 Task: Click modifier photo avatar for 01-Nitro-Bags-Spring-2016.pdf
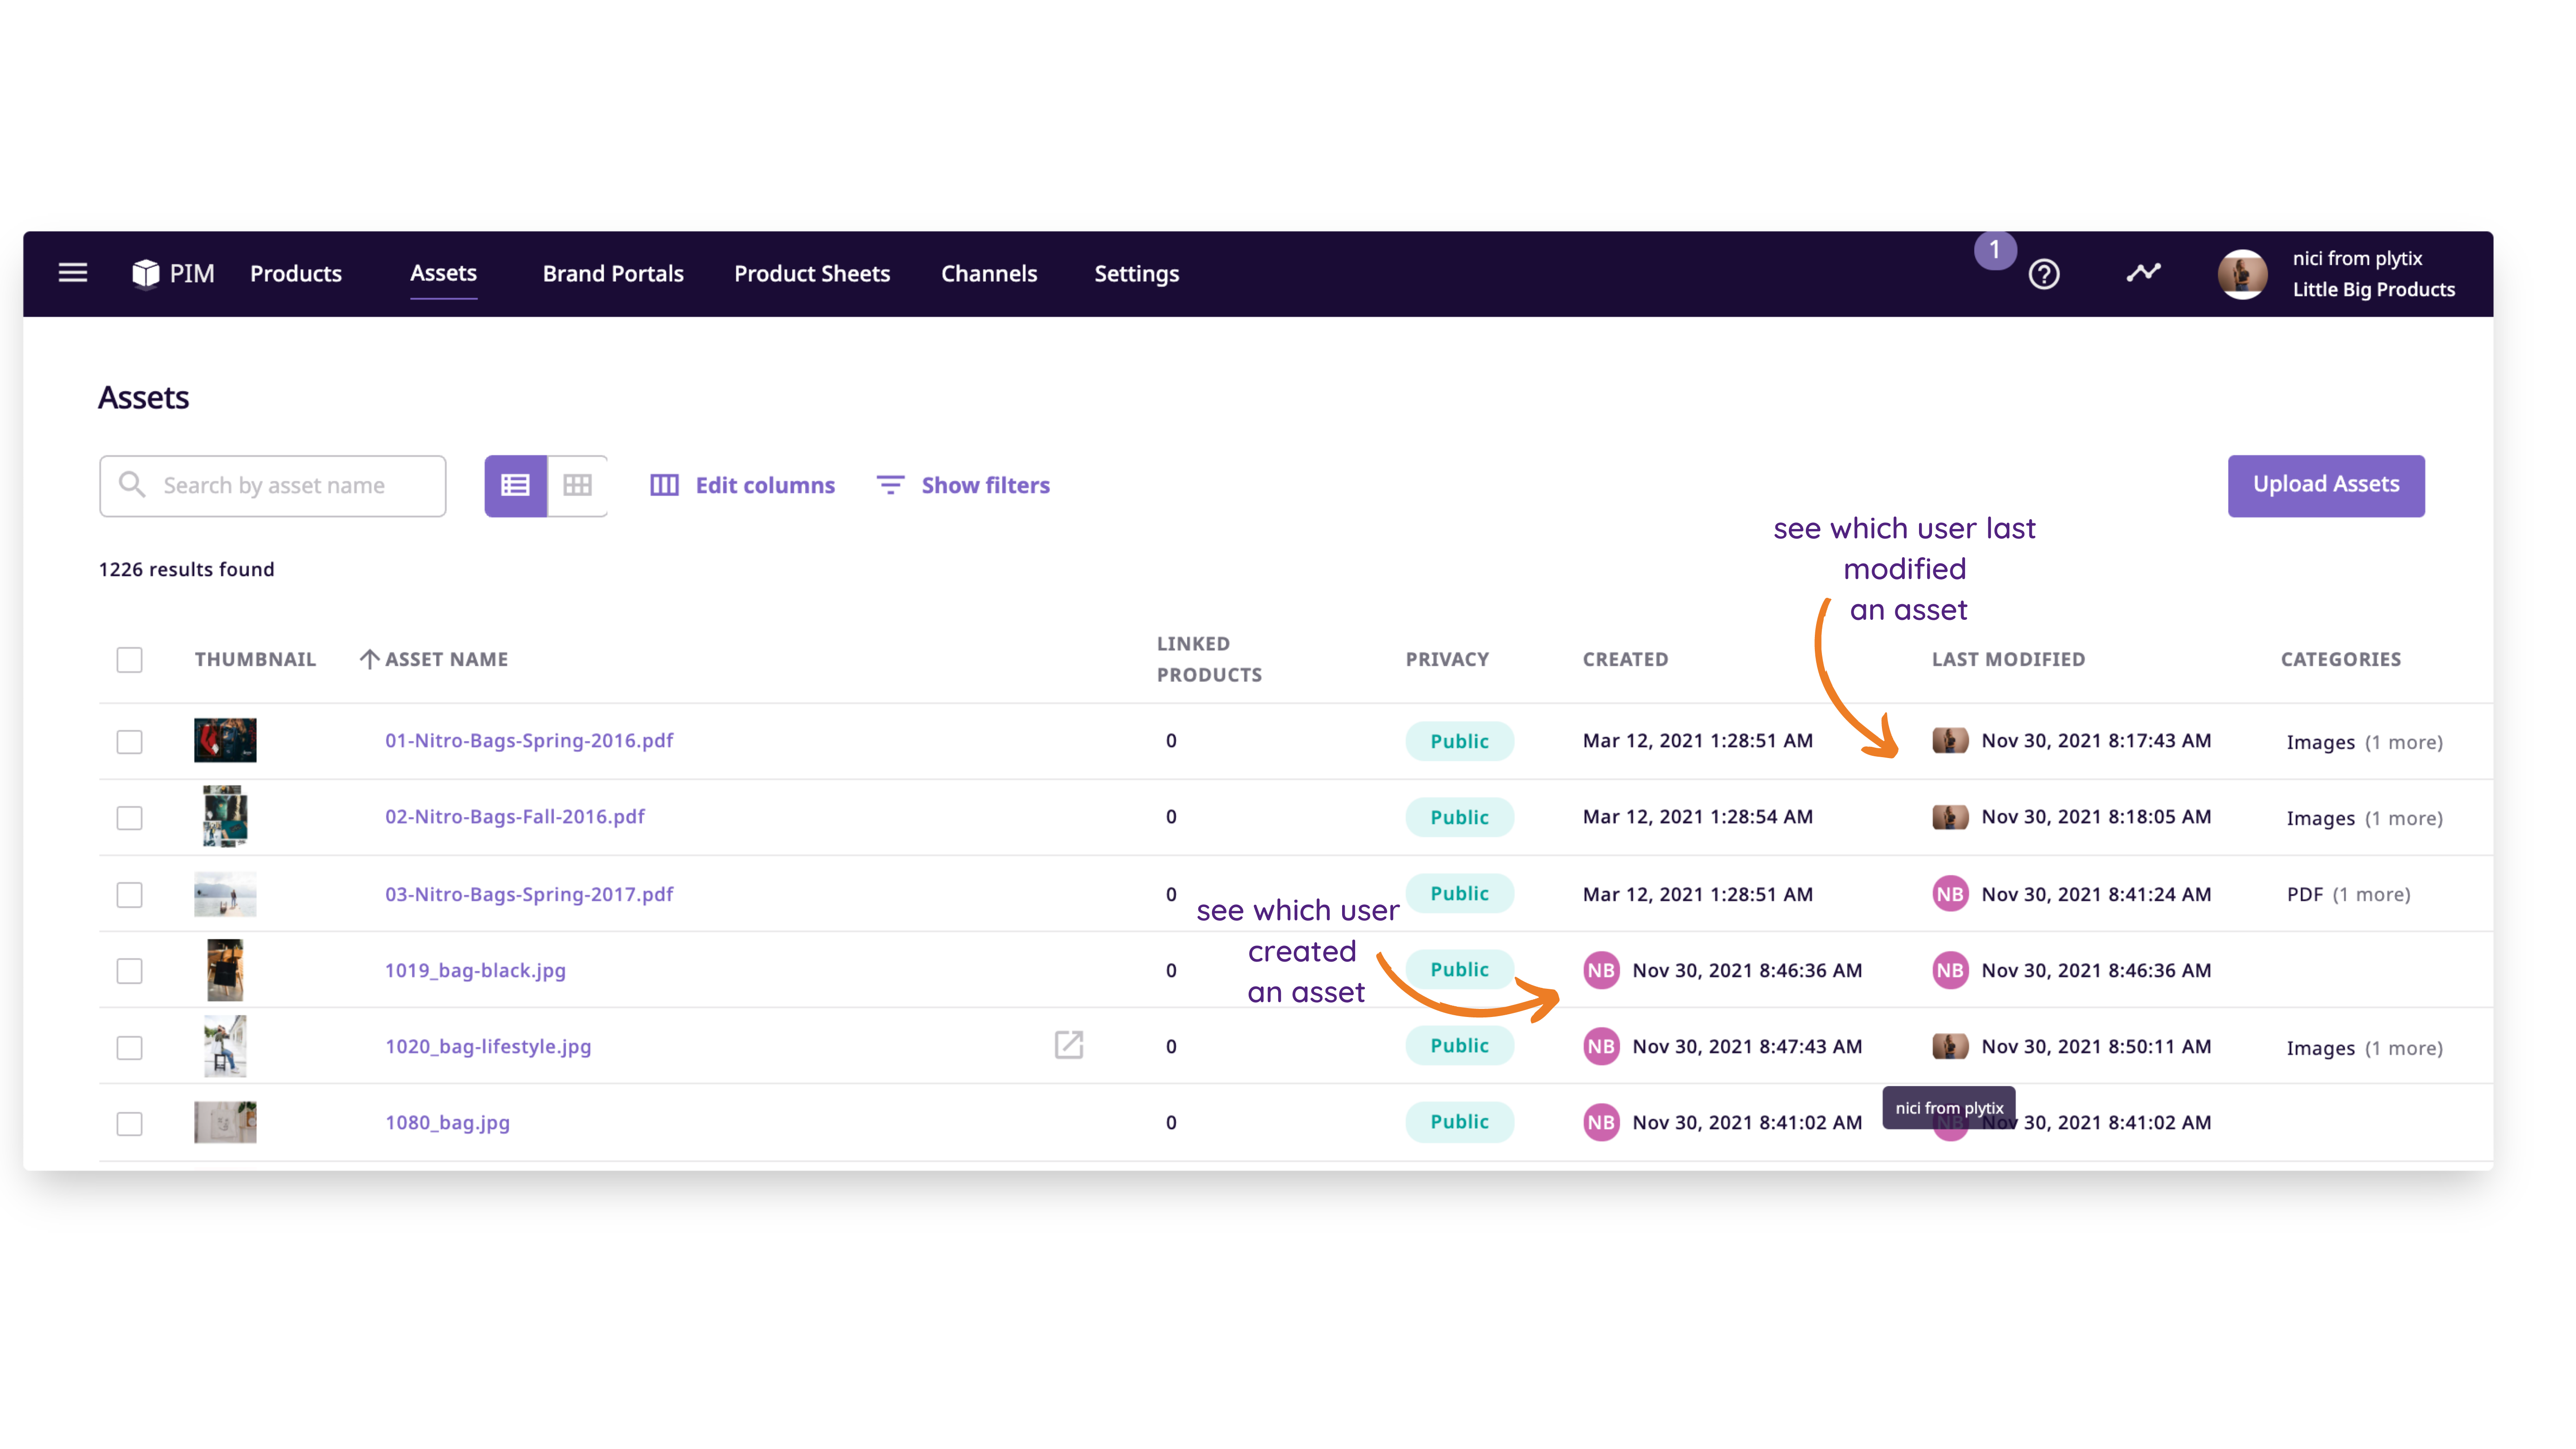[x=1949, y=740]
